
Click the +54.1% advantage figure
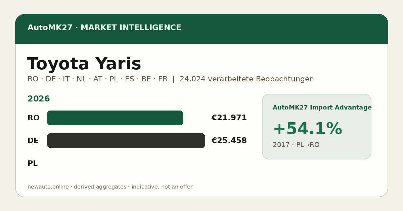click(x=307, y=129)
